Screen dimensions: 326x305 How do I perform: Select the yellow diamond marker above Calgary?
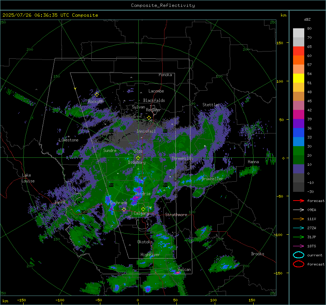(x=143, y=209)
